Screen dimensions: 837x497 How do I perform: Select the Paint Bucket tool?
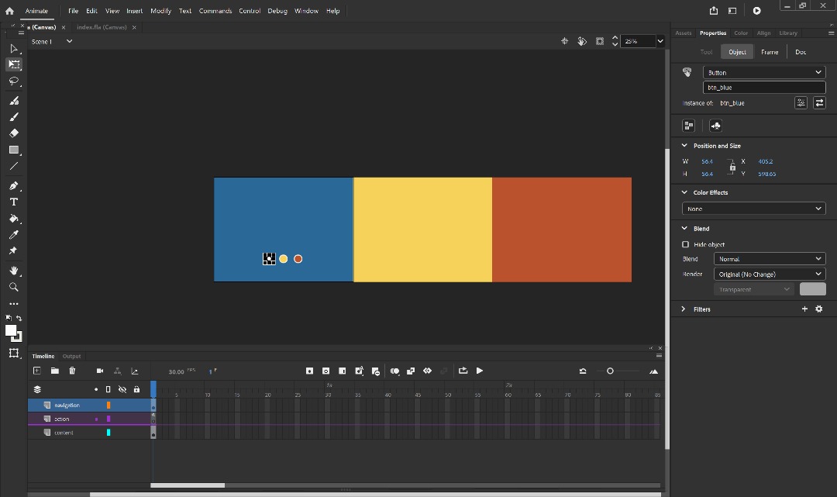pyautogui.click(x=14, y=219)
